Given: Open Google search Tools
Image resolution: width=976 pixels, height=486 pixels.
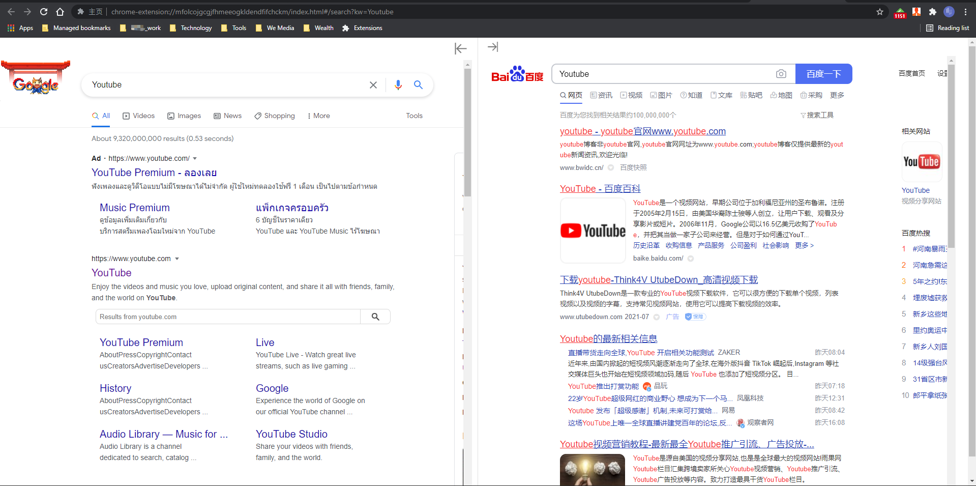Looking at the screenshot, I should click(x=415, y=116).
